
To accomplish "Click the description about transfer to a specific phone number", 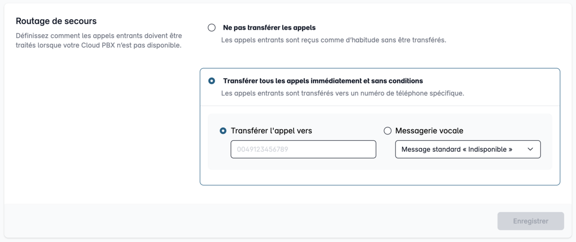I will click(343, 93).
